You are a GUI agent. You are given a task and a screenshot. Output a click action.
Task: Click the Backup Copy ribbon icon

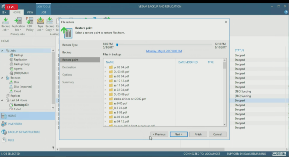pos(50,23)
